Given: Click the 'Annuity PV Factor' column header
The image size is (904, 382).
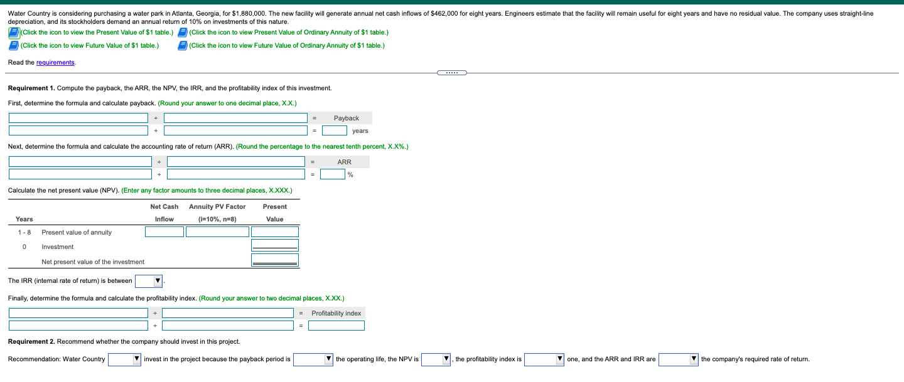Looking at the screenshot, I should coord(217,206).
